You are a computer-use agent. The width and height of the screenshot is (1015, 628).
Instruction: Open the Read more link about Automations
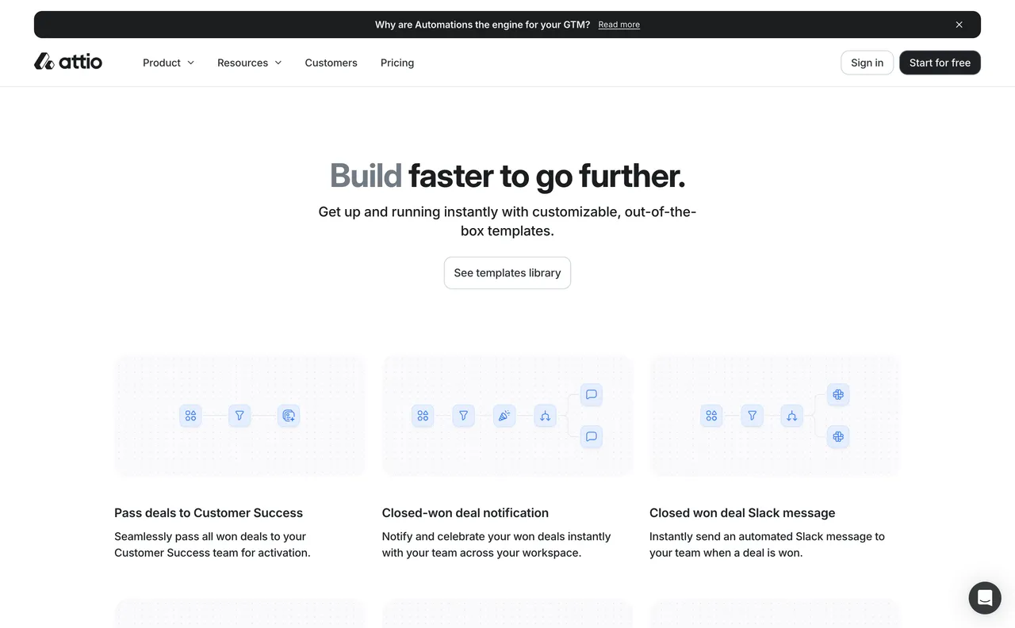(619, 24)
